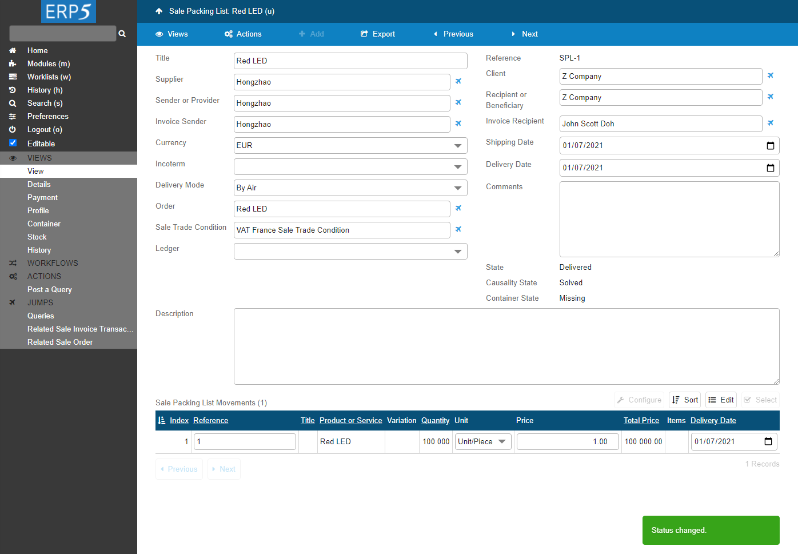Click the movement Reference field with 1
The height and width of the screenshot is (554, 798).
245,441
